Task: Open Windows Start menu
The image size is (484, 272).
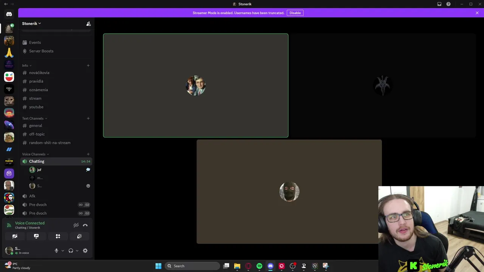Action: (158, 266)
